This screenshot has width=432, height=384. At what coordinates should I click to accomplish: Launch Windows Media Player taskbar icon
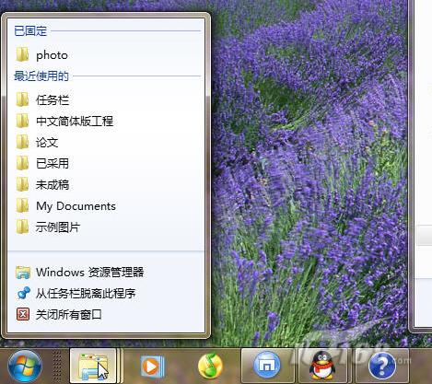tap(152, 367)
